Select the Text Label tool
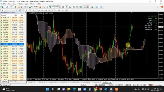 (30, 10)
